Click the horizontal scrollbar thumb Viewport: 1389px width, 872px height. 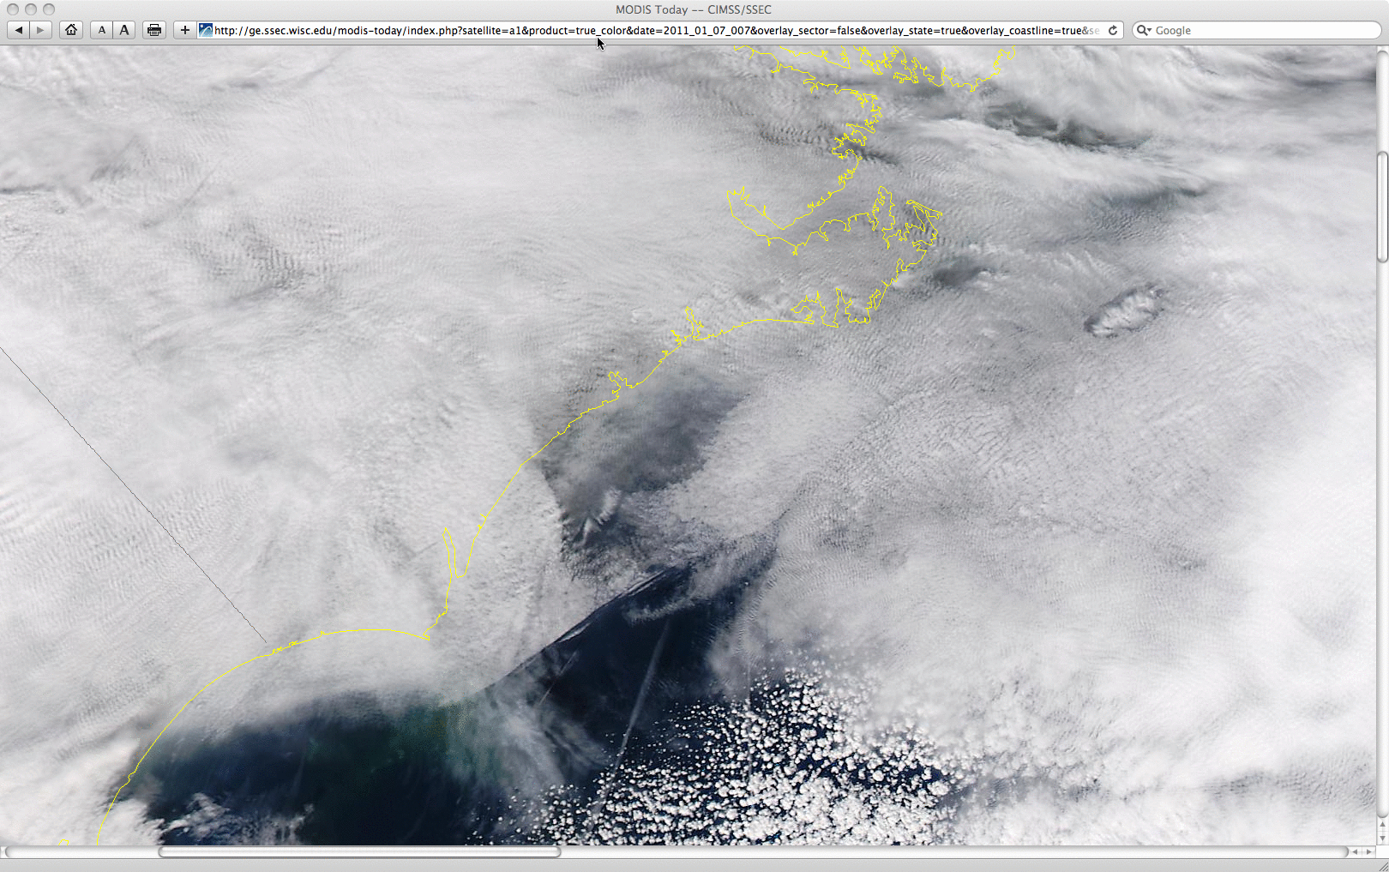pos(360,851)
